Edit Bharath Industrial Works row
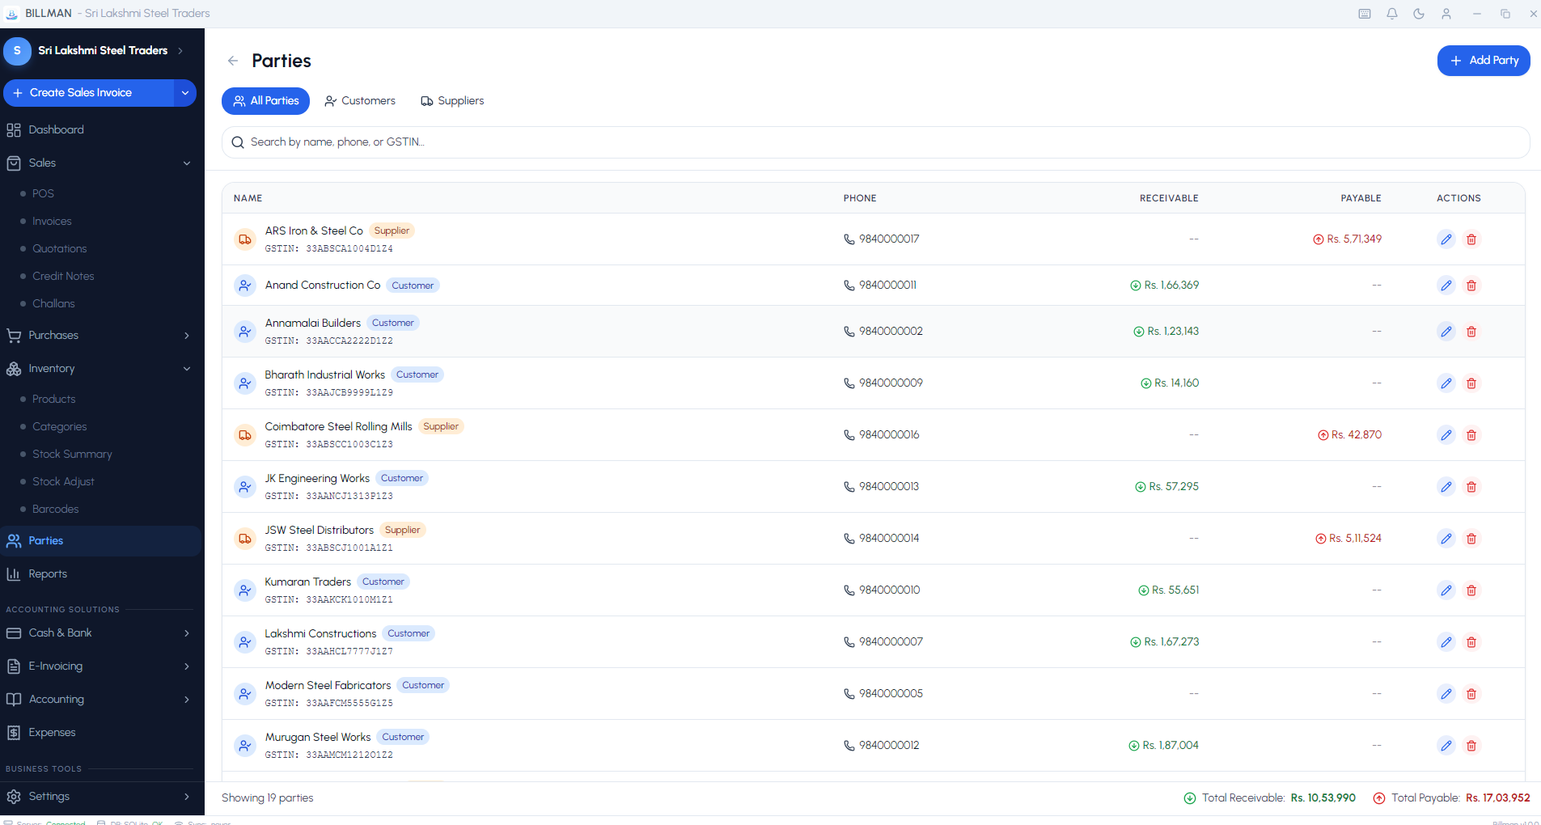The height and width of the screenshot is (825, 1541). 1446,383
